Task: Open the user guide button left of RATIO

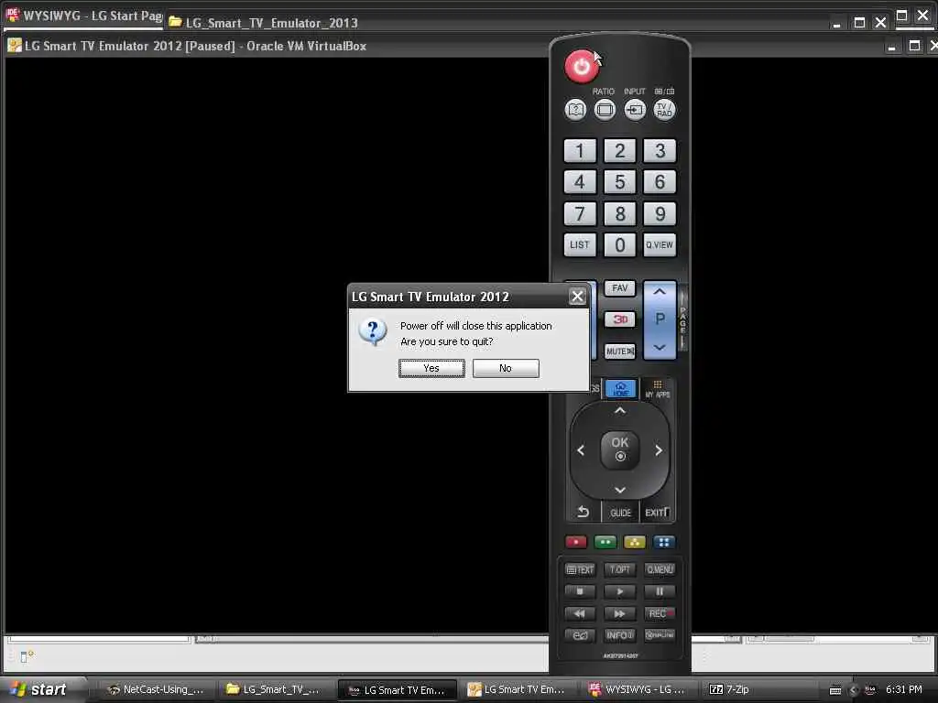Action: (x=575, y=110)
